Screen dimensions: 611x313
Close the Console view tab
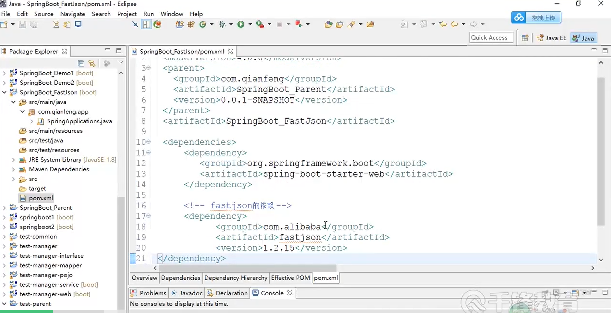click(290, 293)
